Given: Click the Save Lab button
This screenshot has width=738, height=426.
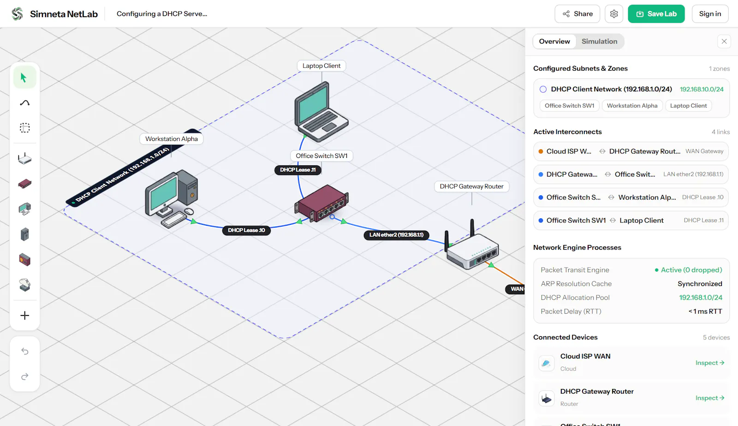Looking at the screenshot, I should point(656,14).
